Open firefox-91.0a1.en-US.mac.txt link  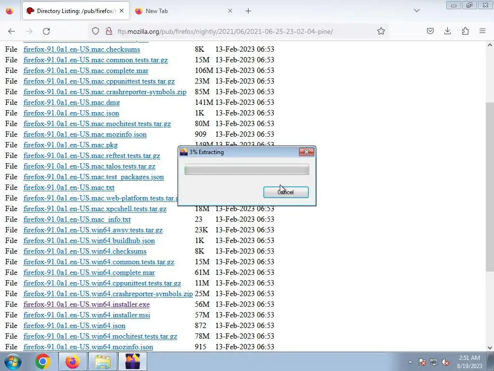pos(69,187)
